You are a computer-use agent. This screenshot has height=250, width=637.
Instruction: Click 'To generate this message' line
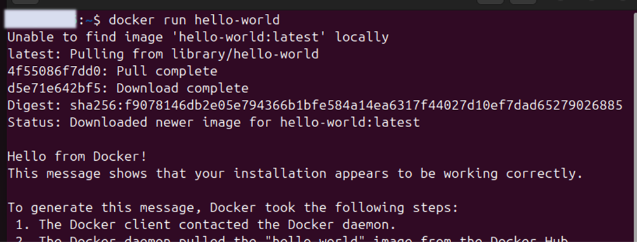[233, 208]
